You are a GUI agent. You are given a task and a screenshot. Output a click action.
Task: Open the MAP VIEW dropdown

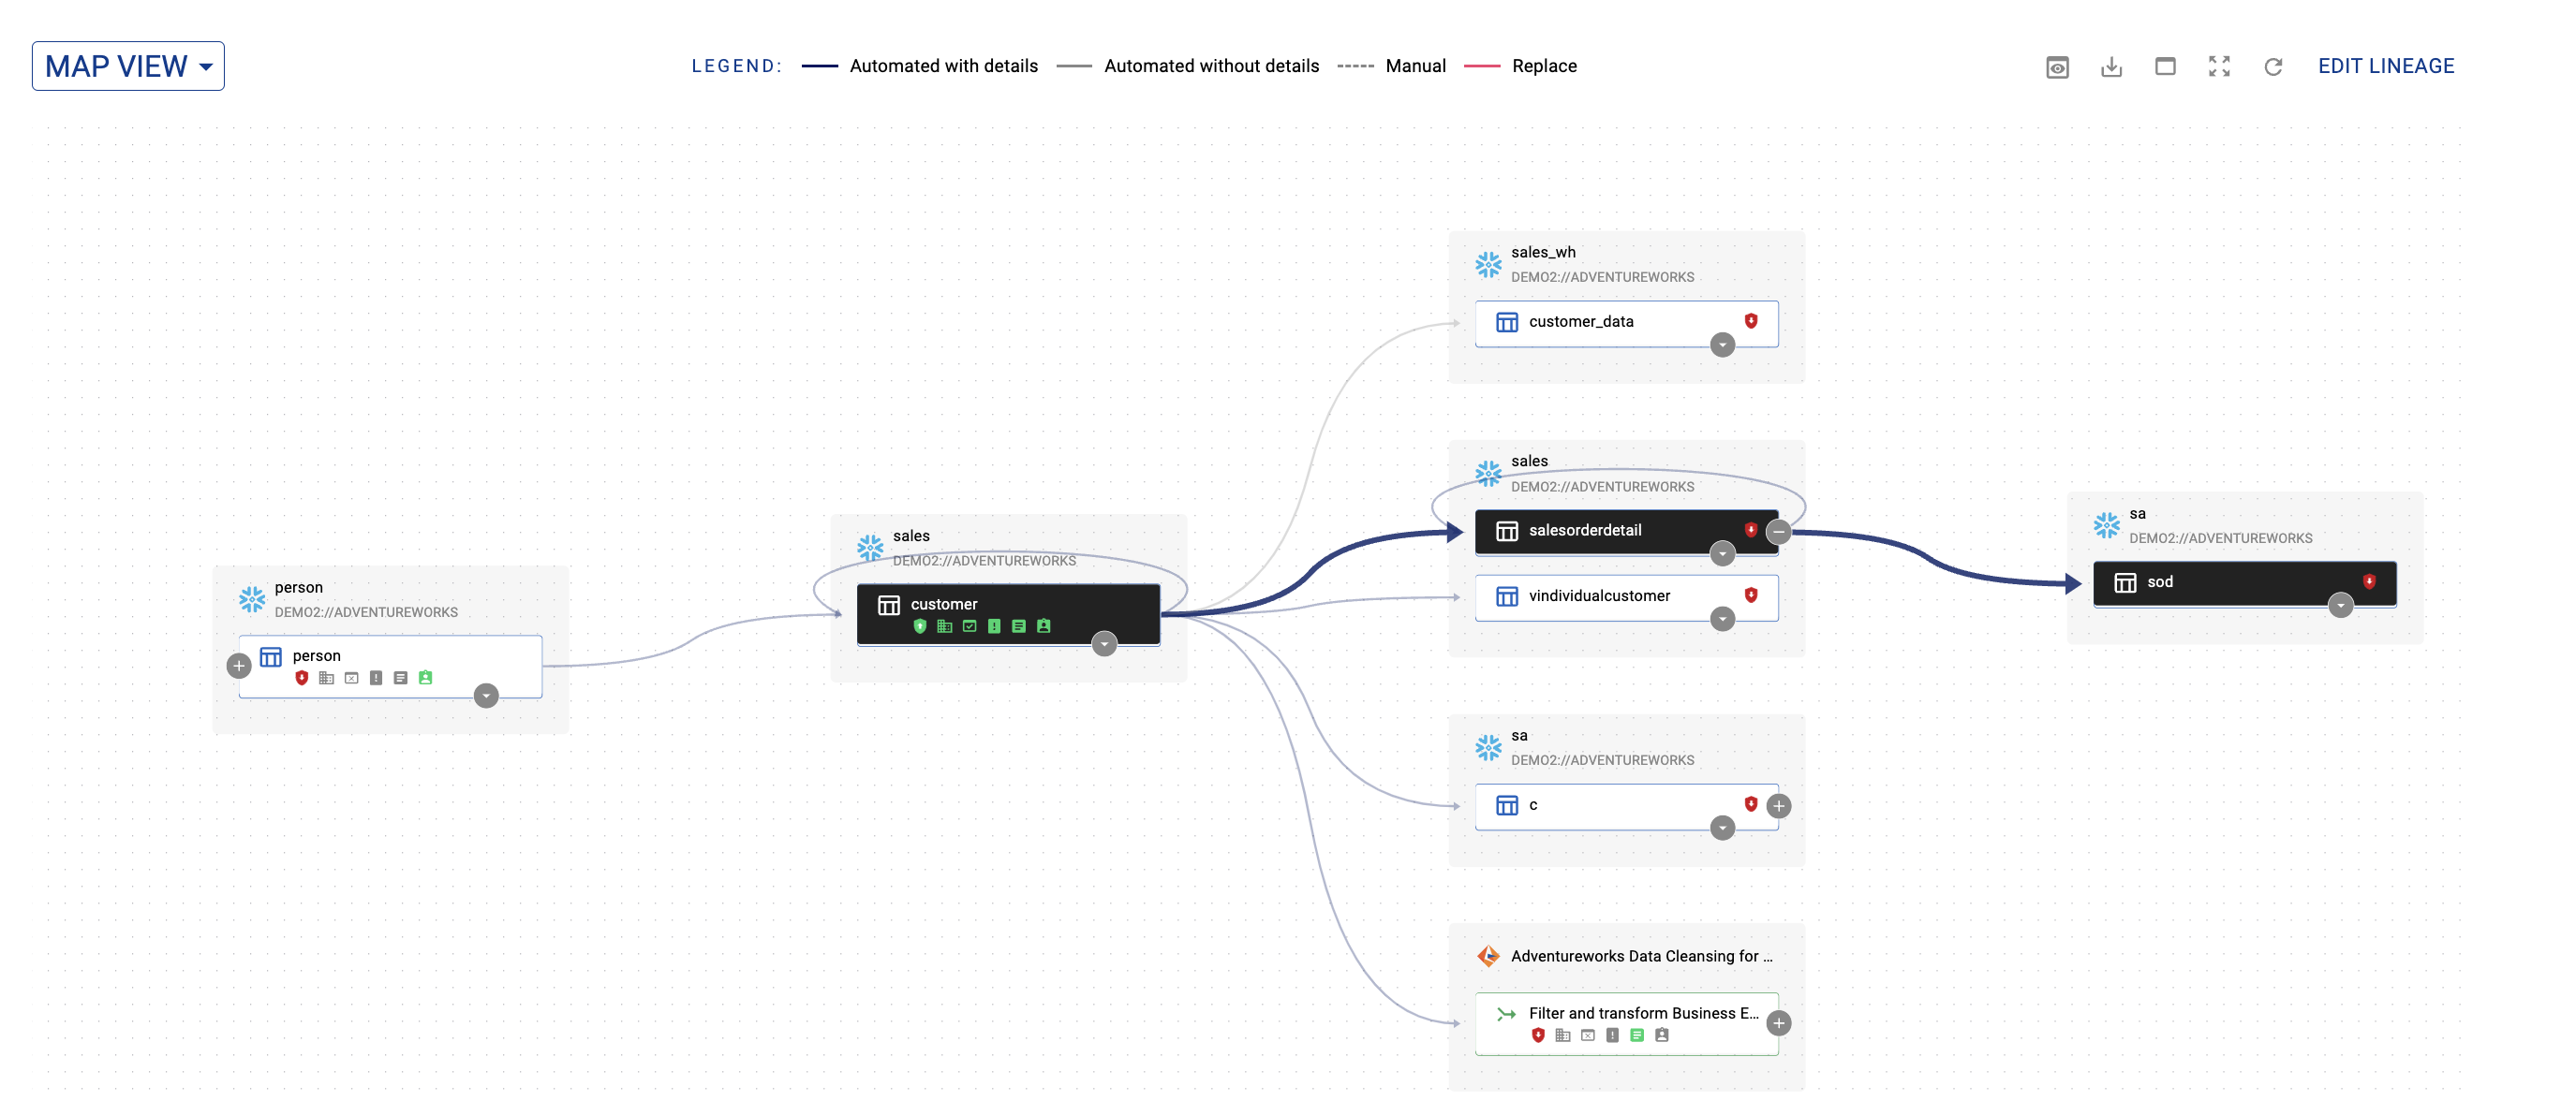pyautogui.click(x=128, y=66)
